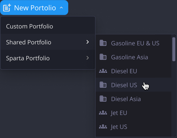Open the Sparta Portfolio menu entry
Screen dimensions: 177x138
(28, 58)
